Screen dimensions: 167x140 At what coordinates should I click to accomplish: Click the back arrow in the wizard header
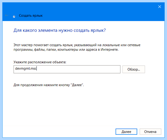7,15
